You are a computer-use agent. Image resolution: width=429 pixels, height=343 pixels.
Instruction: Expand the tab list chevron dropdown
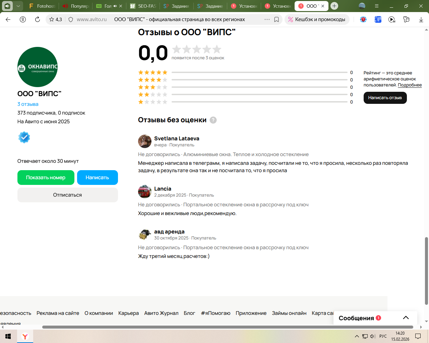click(18, 6)
